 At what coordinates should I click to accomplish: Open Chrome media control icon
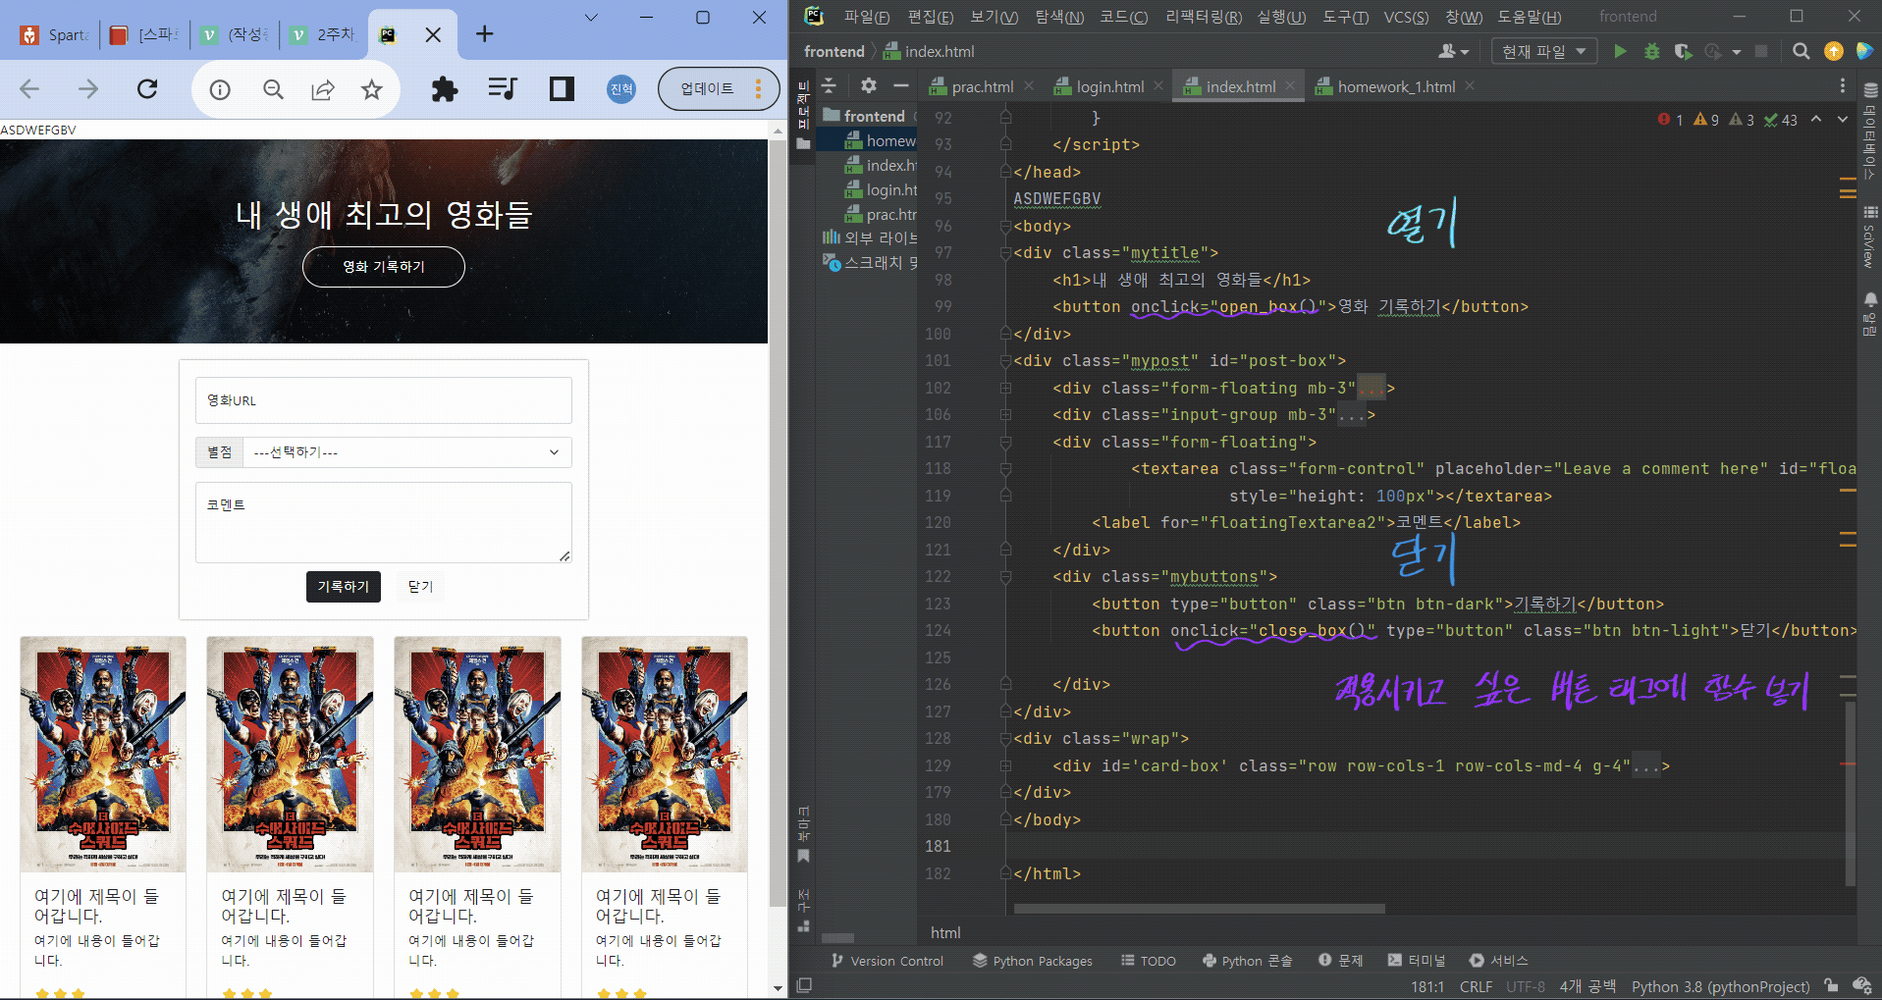502,89
